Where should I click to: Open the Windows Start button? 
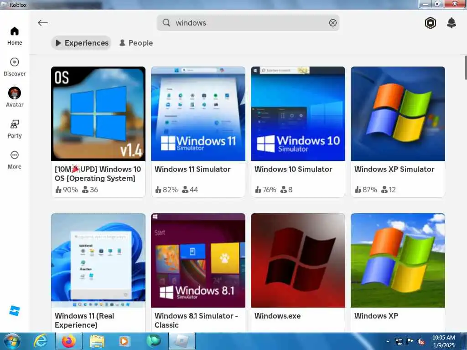tap(11, 341)
